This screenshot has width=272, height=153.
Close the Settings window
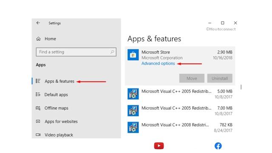(235, 23)
